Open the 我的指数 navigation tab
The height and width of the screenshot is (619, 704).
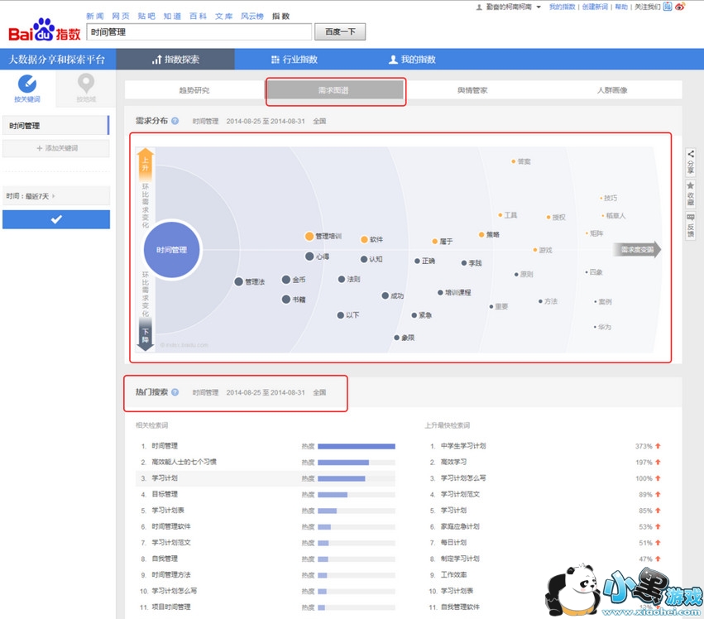(412, 60)
